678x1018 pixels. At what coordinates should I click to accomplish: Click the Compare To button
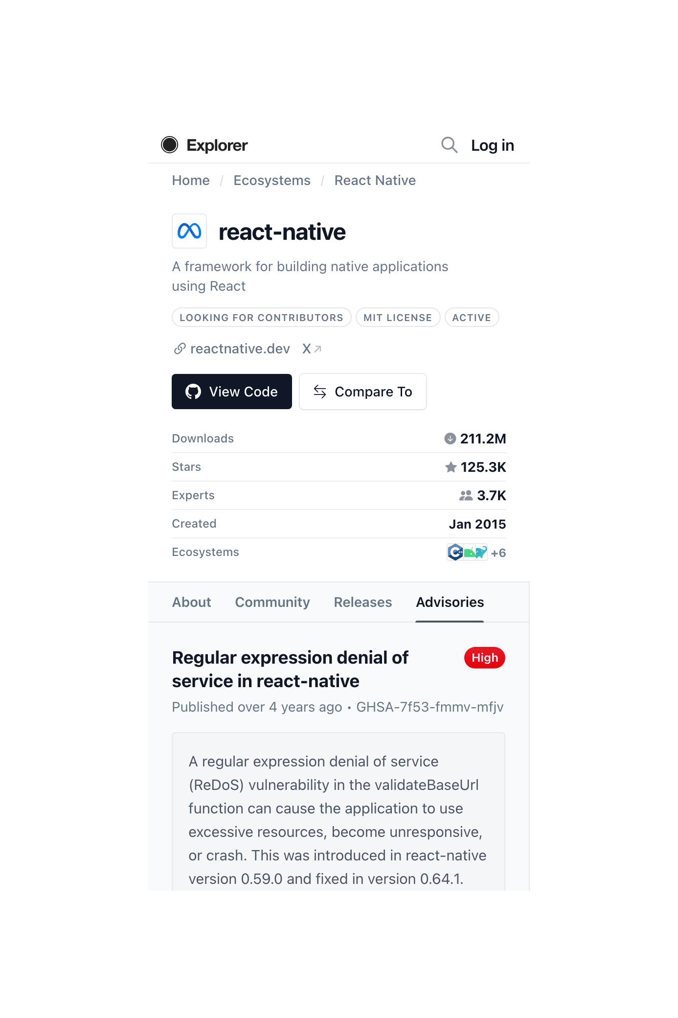tap(362, 392)
